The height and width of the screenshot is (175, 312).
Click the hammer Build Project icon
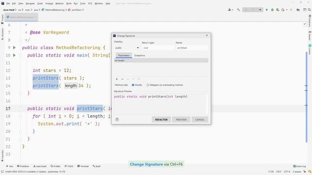coord(238,10)
